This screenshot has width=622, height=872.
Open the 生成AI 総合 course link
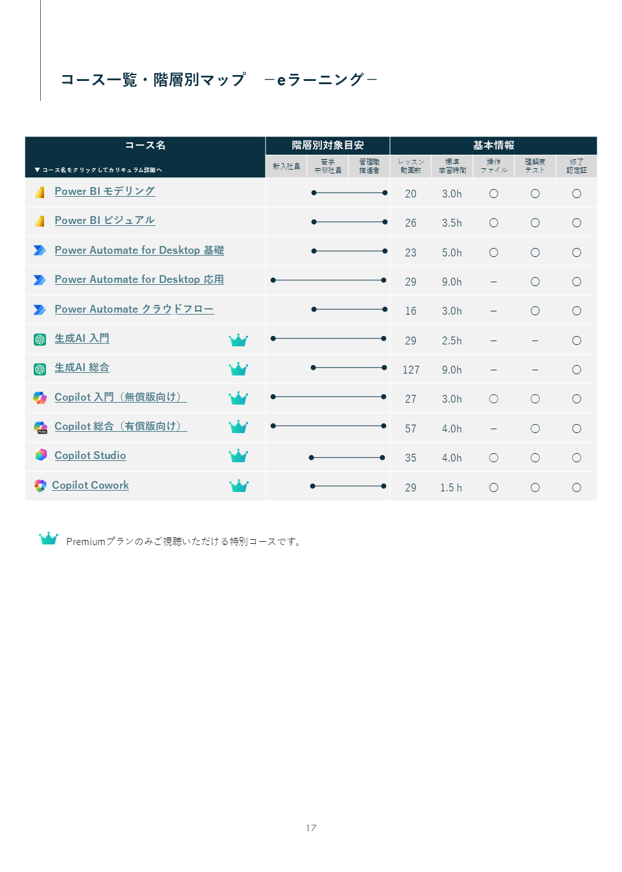click(x=82, y=368)
